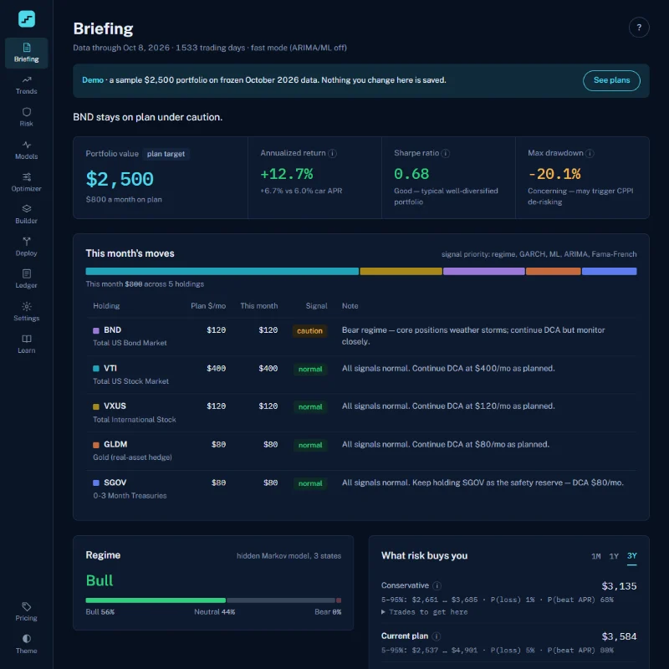Select the 3Y time range tab
Screen dimensions: 669x669
coord(631,556)
